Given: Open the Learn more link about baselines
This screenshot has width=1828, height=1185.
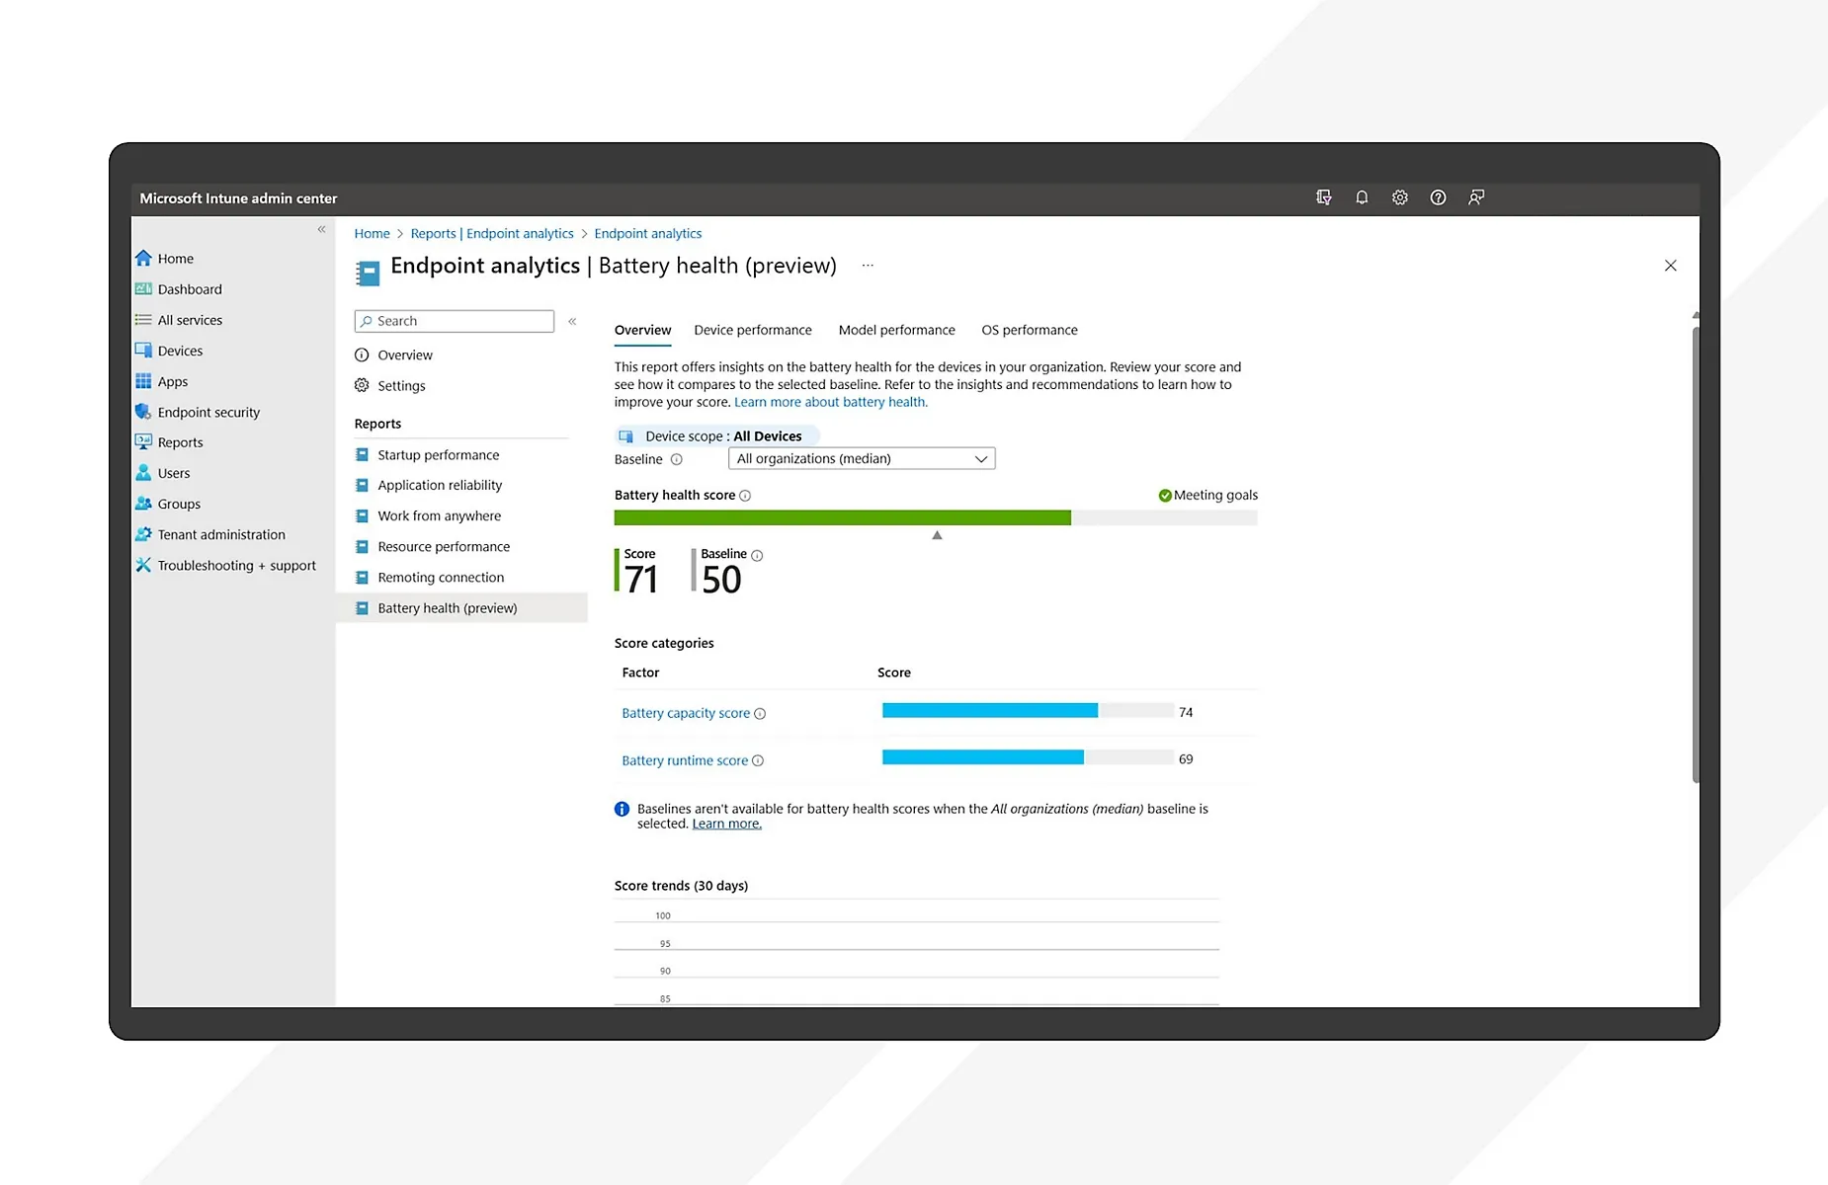Looking at the screenshot, I should pos(727,825).
